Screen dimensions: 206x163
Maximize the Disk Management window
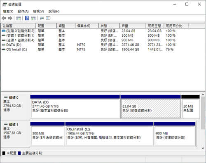[x=187, y=4]
